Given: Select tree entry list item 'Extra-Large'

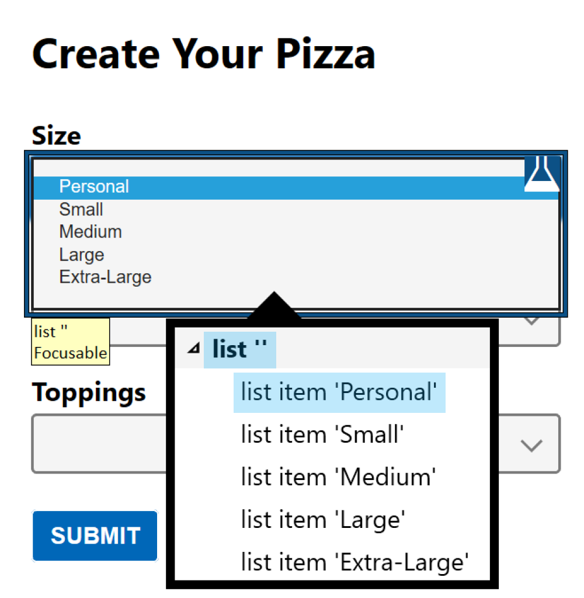Looking at the screenshot, I should pos(355,562).
